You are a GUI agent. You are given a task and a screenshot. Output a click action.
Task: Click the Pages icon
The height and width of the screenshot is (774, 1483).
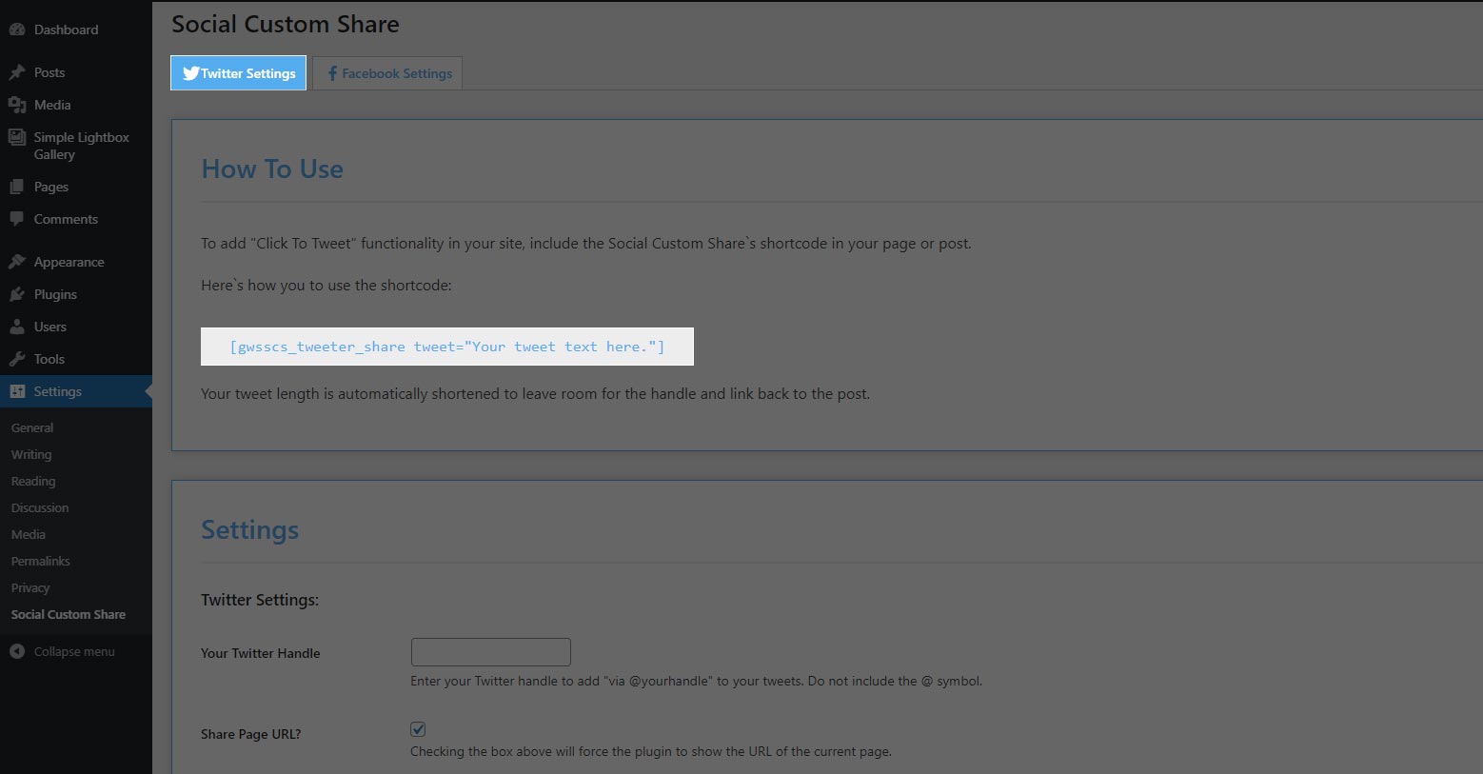[17, 187]
